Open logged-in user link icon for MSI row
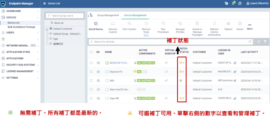The height and width of the screenshot is (122, 270). pyautogui.click(x=235, y=80)
